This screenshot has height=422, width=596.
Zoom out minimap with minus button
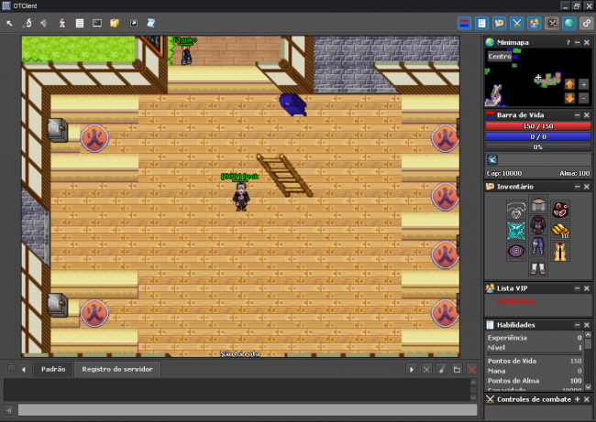click(x=584, y=98)
